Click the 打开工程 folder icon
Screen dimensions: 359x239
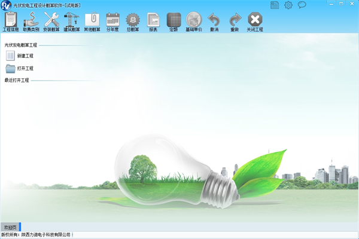pyautogui.click(x=10, y=68)
